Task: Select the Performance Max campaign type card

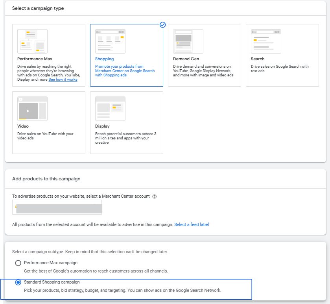Action: 49,55
